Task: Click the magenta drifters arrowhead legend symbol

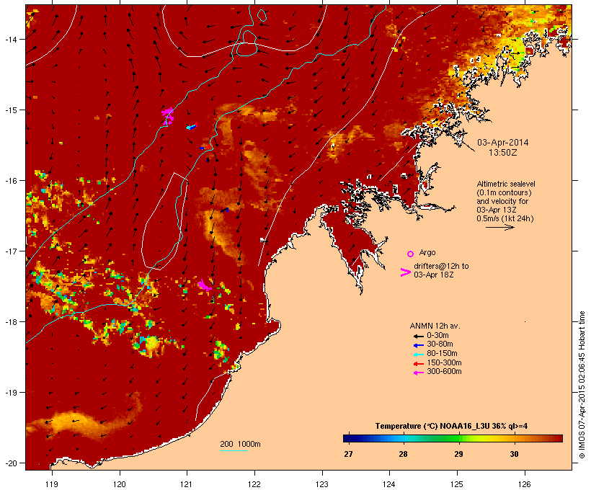Action: tap(405, 272)
